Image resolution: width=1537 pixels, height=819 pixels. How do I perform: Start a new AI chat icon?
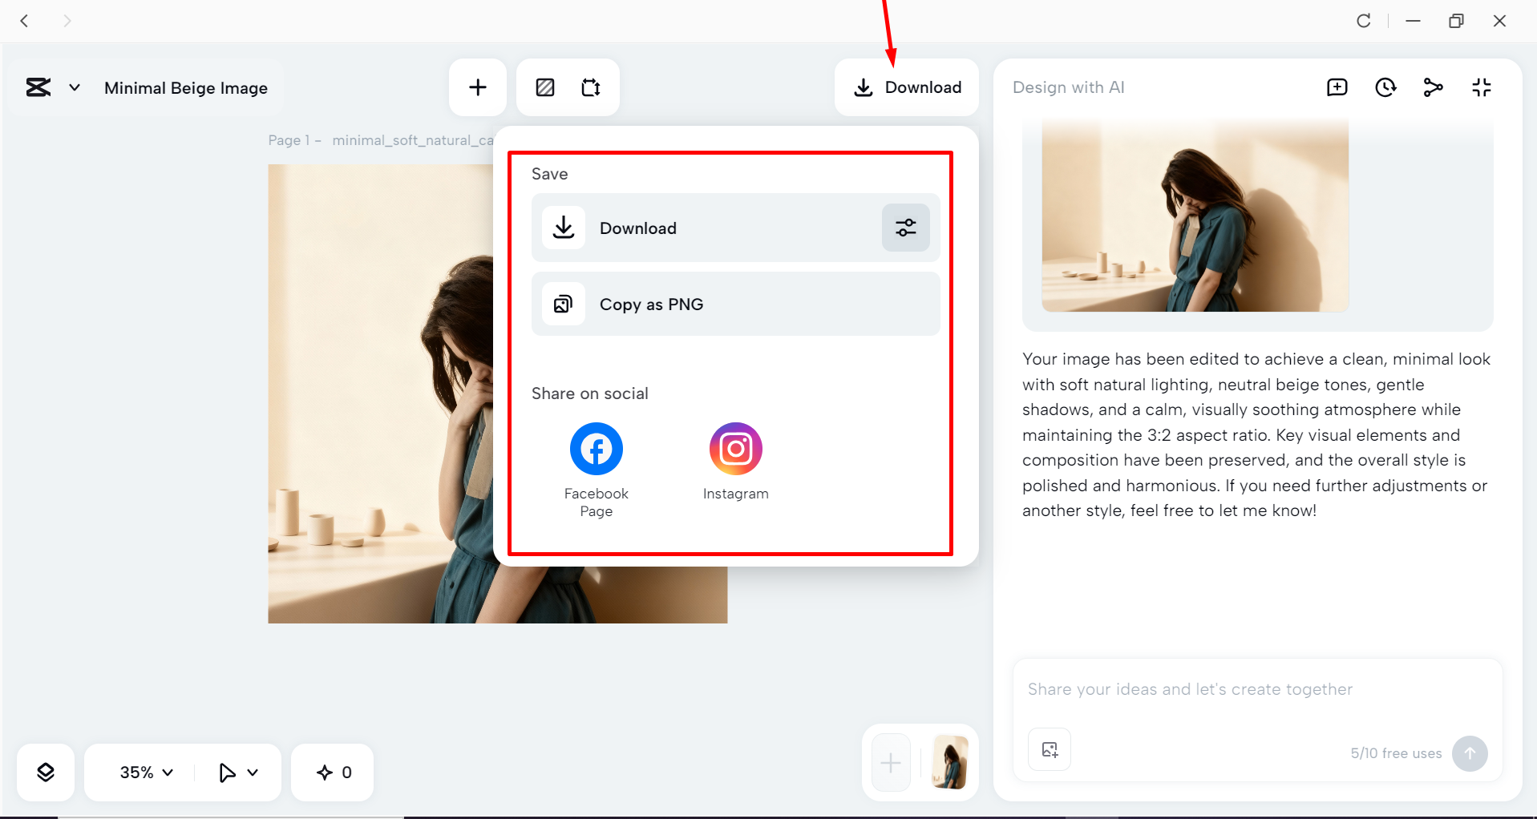click(x=1337, y=87)
